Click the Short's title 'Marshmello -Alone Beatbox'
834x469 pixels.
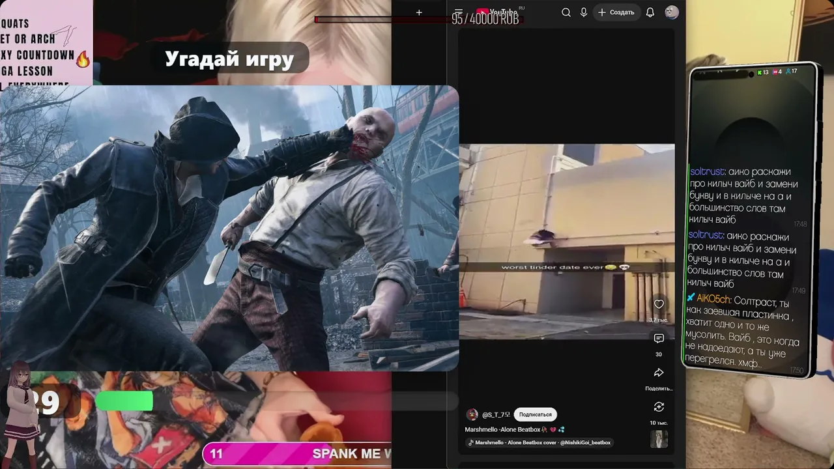coord(502,430)
